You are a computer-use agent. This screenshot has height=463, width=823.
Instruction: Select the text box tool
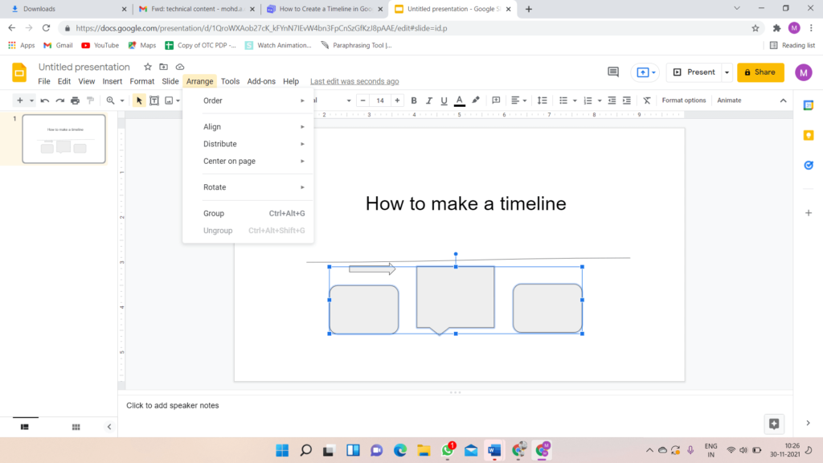pyautogui.click(x=154, y=100)
